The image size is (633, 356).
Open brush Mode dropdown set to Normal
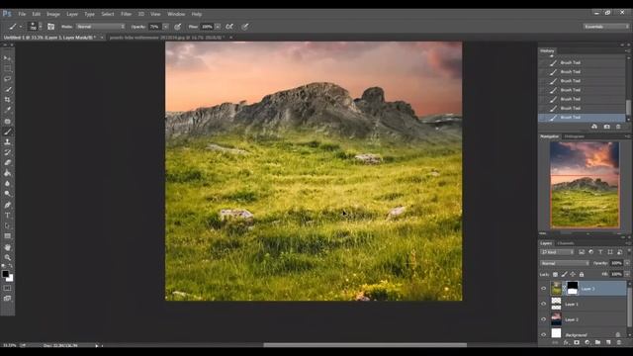coord(101,27)
